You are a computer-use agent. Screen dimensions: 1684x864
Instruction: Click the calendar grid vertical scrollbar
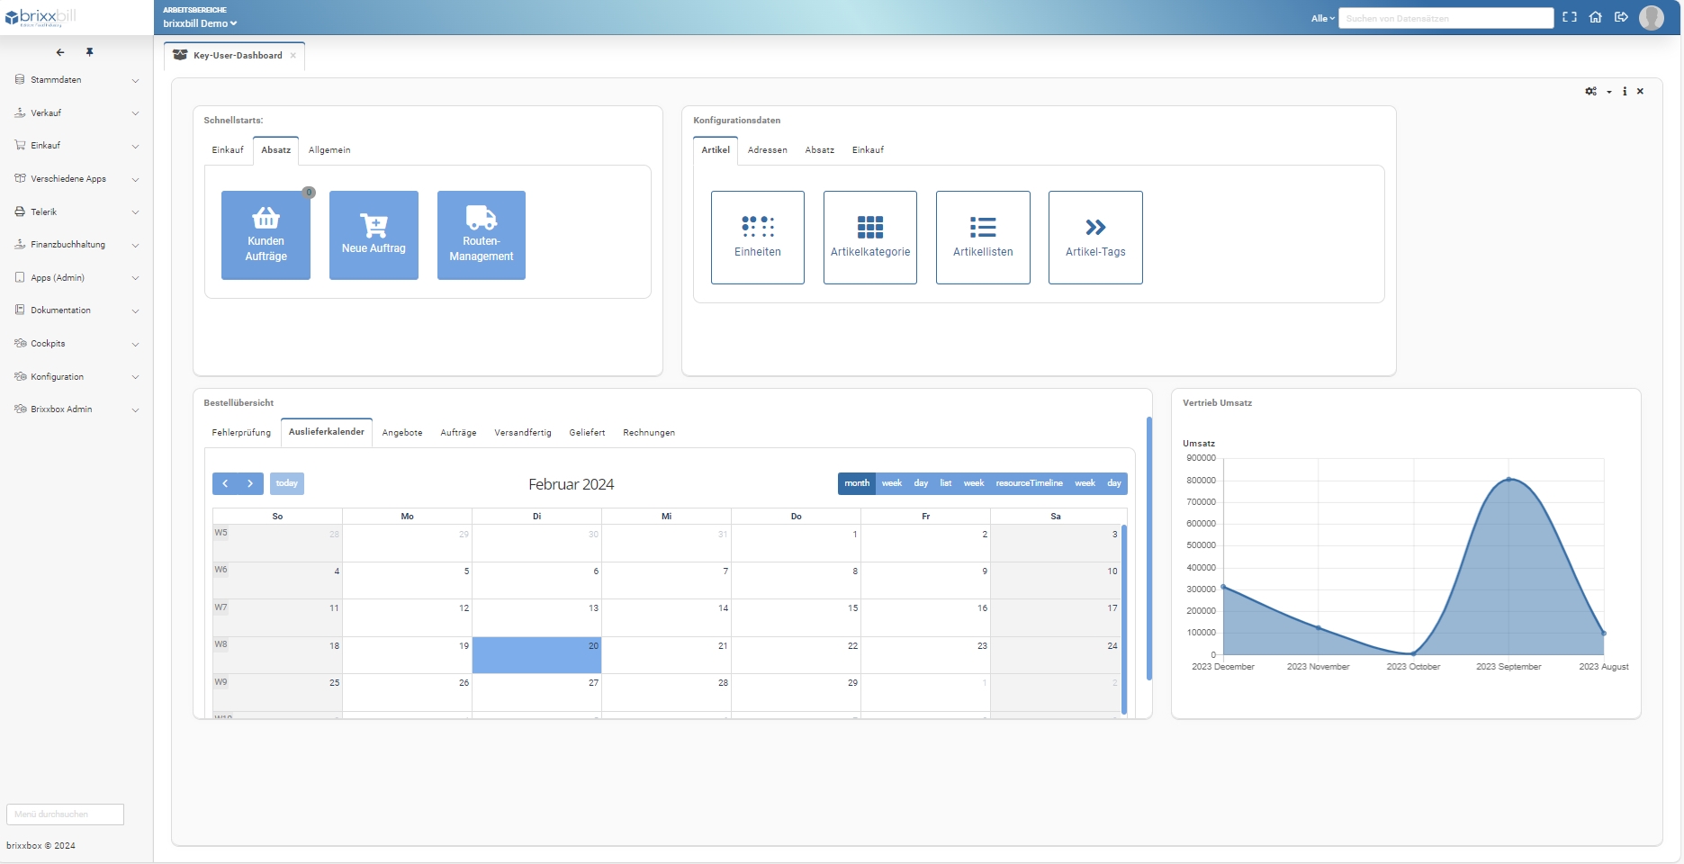point(1124,619)
